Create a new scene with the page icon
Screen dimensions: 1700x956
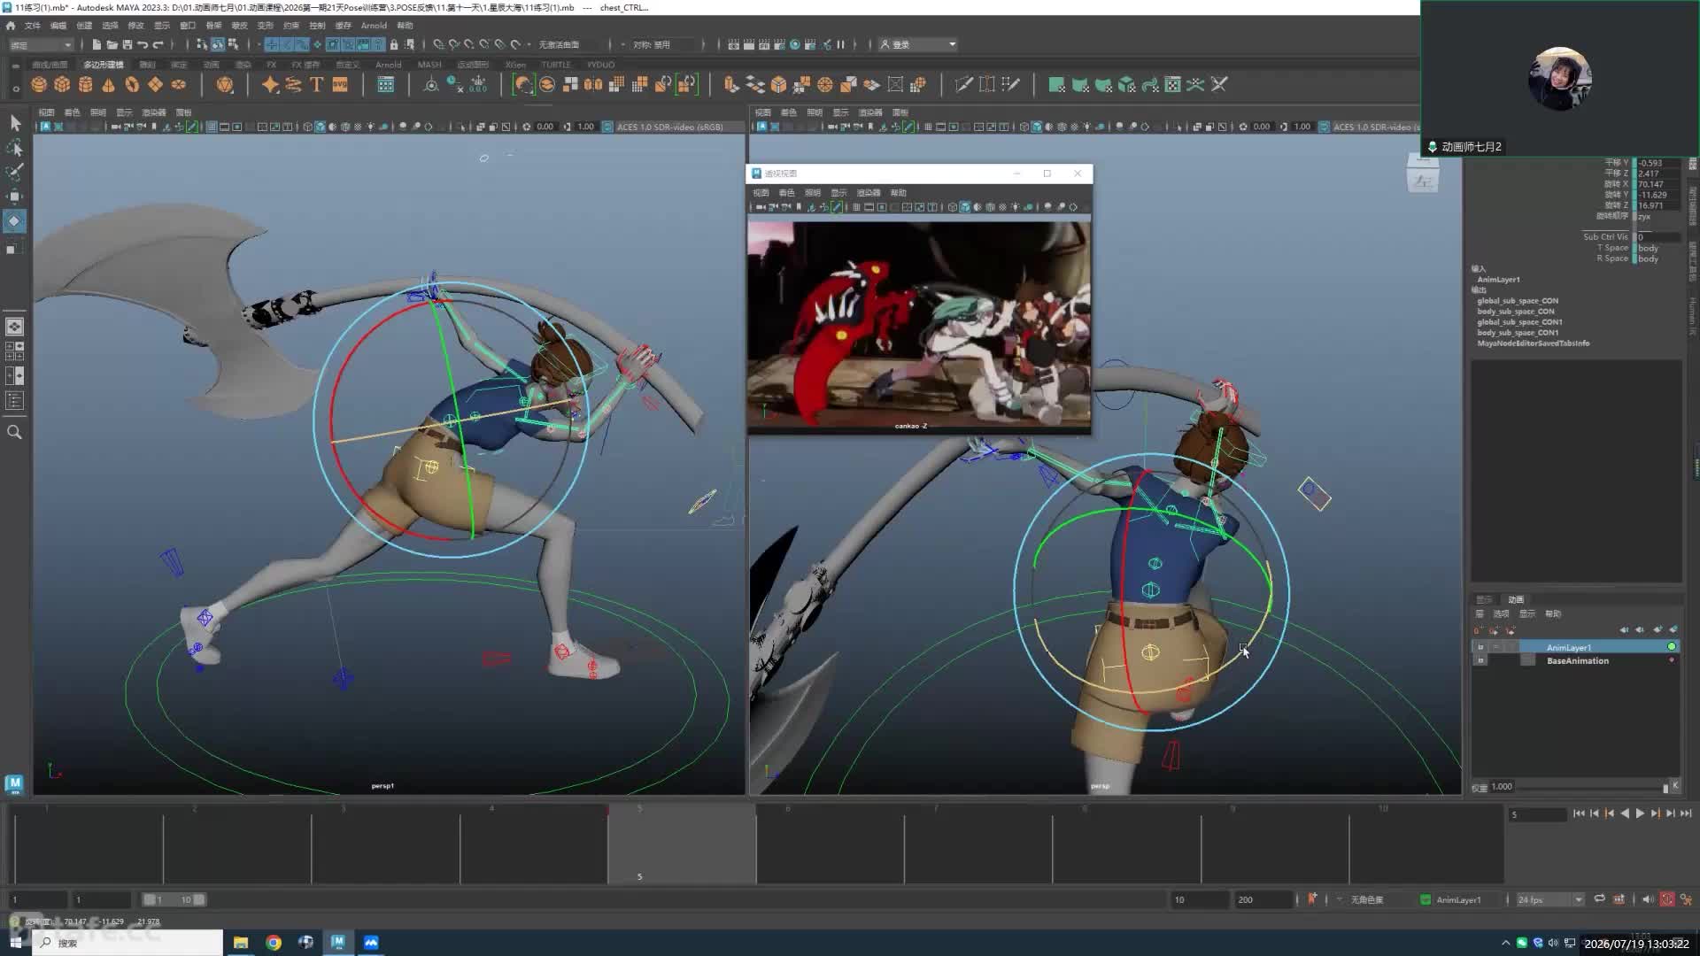click(97, 44)
